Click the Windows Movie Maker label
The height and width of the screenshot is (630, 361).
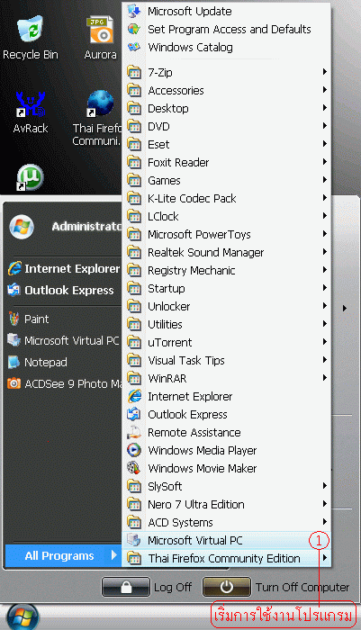coord(203,468)
